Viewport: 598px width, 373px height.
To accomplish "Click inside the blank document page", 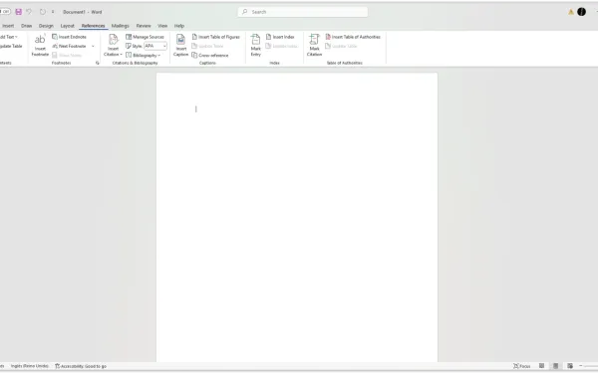I will [297, 217].
